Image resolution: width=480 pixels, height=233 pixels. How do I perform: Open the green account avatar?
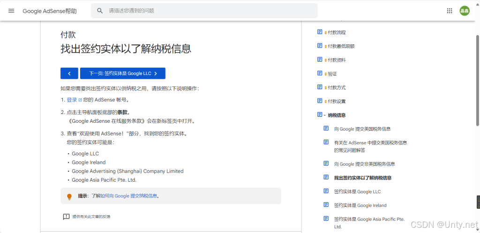(x=465, y=11)
